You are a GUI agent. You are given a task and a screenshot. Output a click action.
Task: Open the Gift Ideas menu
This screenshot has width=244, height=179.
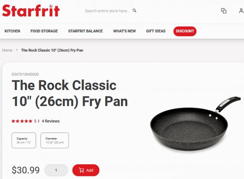point(156,31)
